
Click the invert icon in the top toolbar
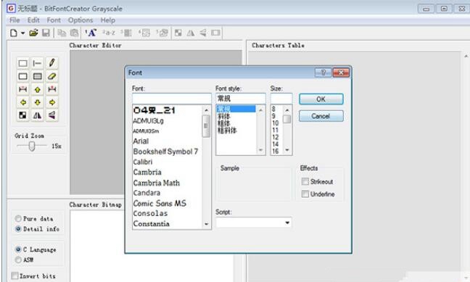coord(178,33)
